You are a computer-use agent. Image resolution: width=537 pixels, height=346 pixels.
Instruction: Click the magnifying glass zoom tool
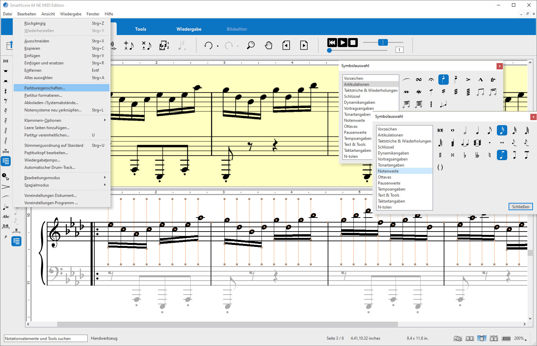point(250,45)
